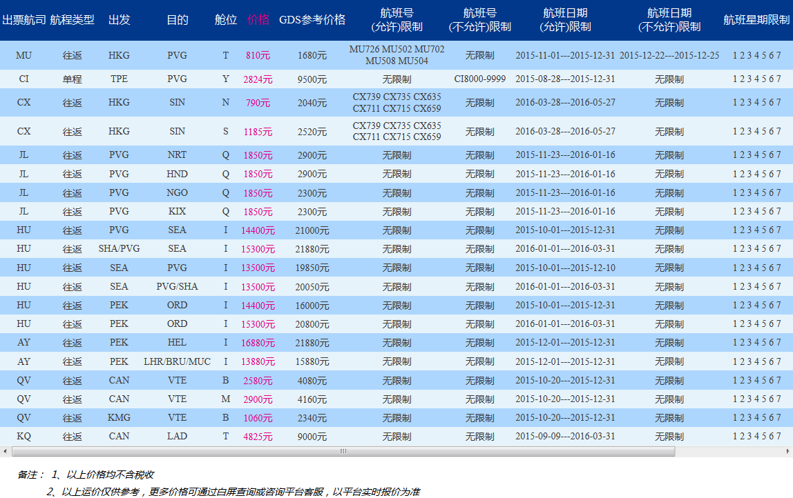Click the 4160元 GDS reference price
The image size is (793, 498).
click(x=312, y=399)
